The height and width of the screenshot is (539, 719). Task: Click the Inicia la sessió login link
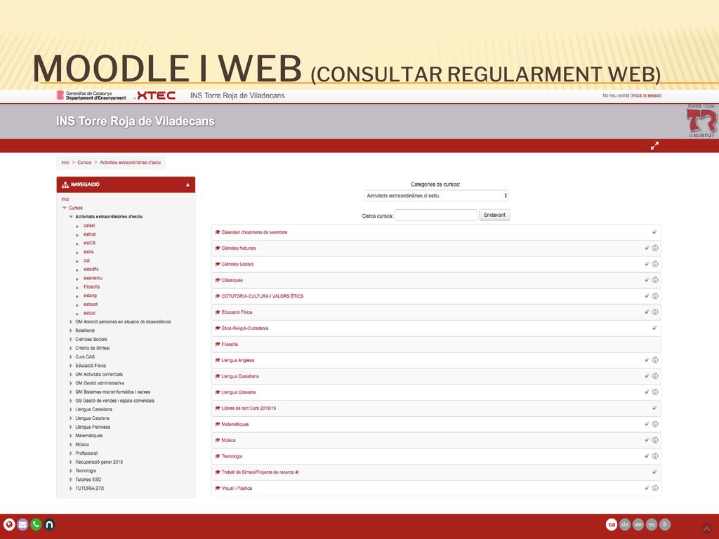[646, 95]
